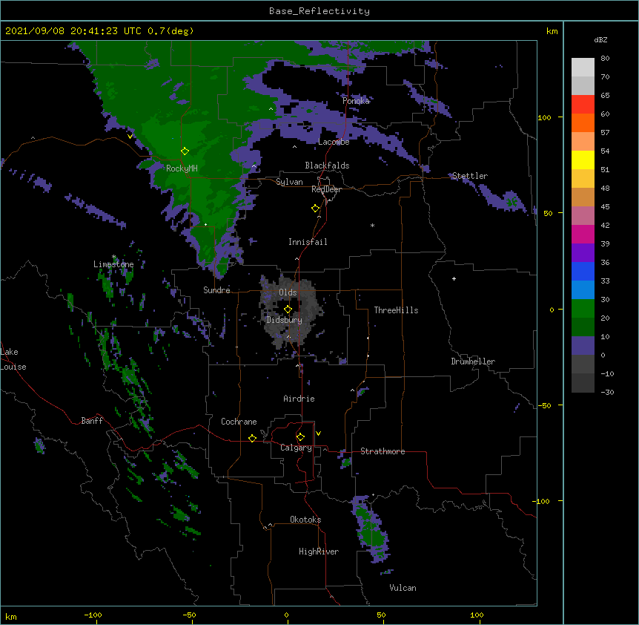The width and height of the screenshot is (639, 625).
Task: Select the Cochrane label
Action: [239, 422]
